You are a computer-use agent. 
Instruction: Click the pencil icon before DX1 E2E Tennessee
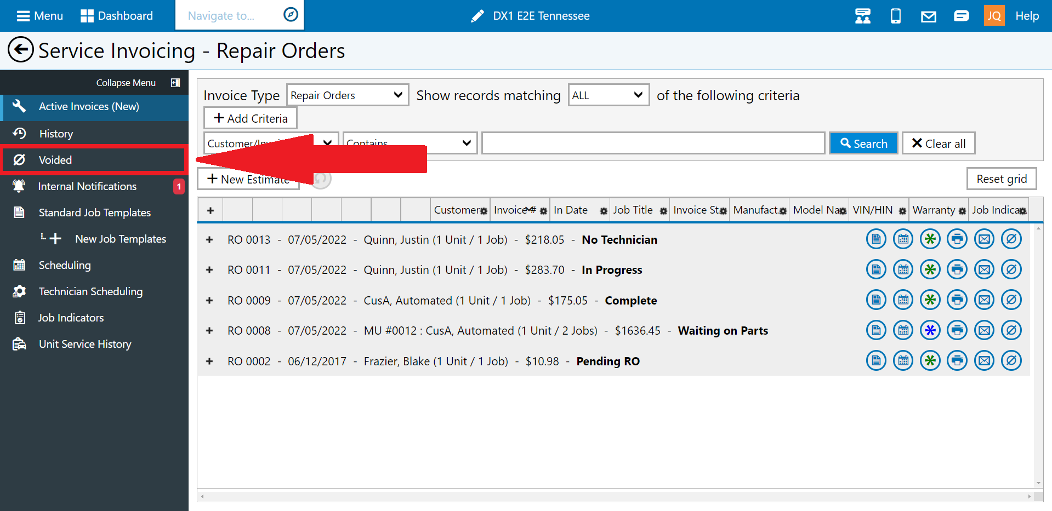[477, 16]
